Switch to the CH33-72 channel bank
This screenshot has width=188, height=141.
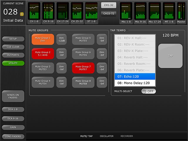pyautogui.click(x=109, y=14)
